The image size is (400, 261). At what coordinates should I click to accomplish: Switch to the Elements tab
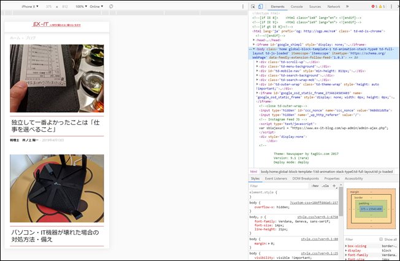click(277, 7)
